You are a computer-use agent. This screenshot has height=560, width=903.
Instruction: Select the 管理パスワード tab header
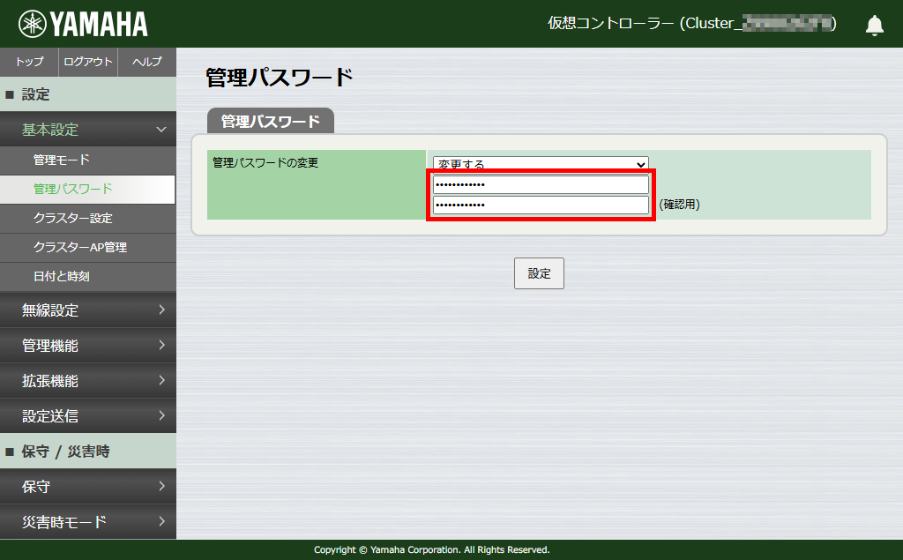pos(271,121)
